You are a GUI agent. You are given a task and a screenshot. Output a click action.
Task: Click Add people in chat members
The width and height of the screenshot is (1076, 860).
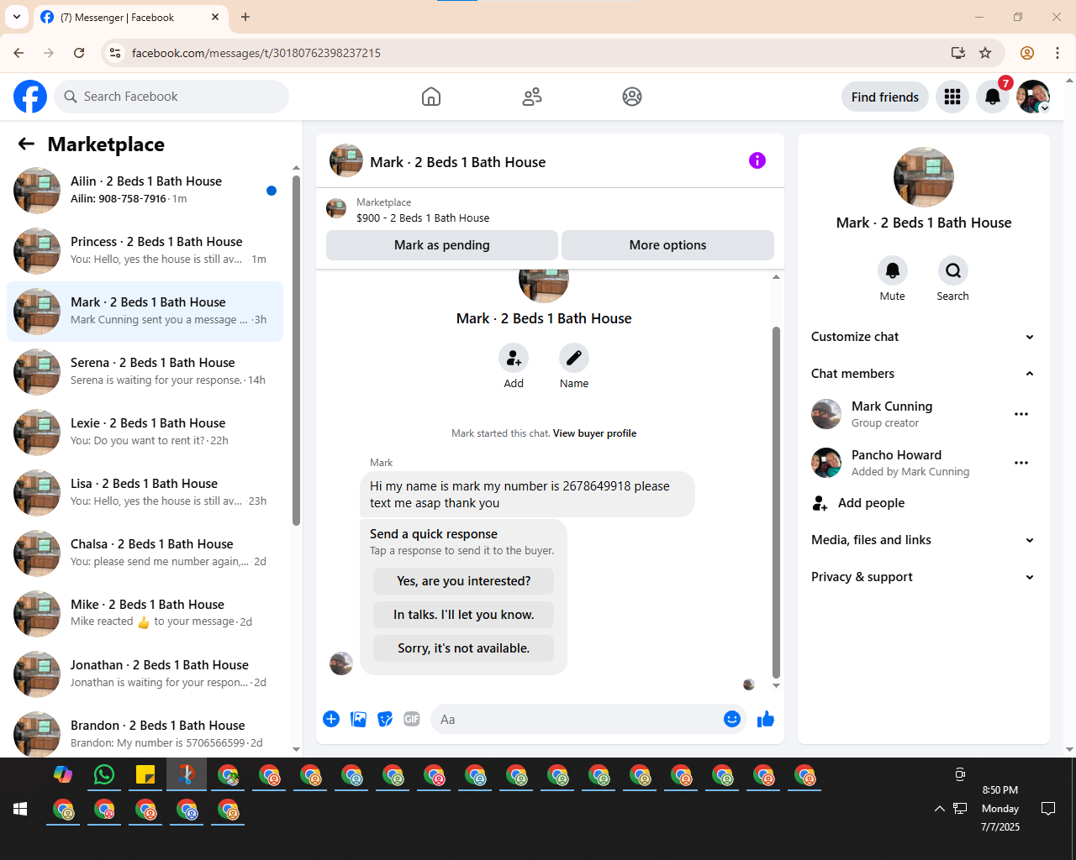click(923, 503)
